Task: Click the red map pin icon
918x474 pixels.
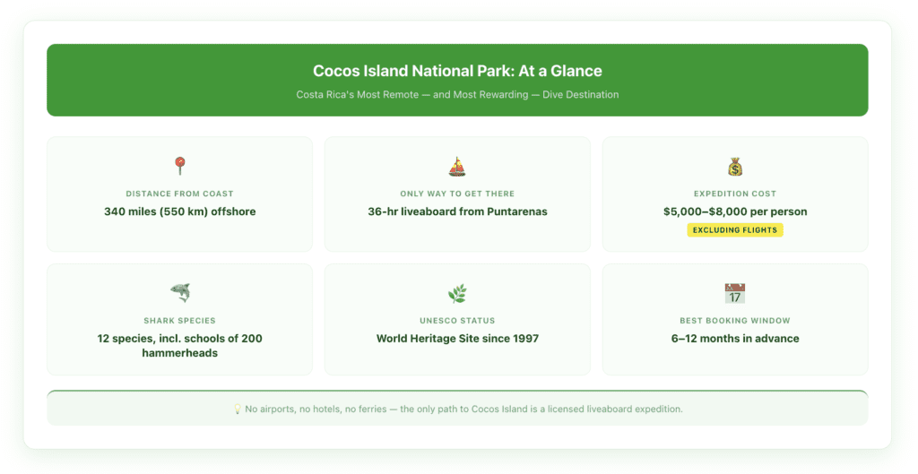Action: click(179, 166)
